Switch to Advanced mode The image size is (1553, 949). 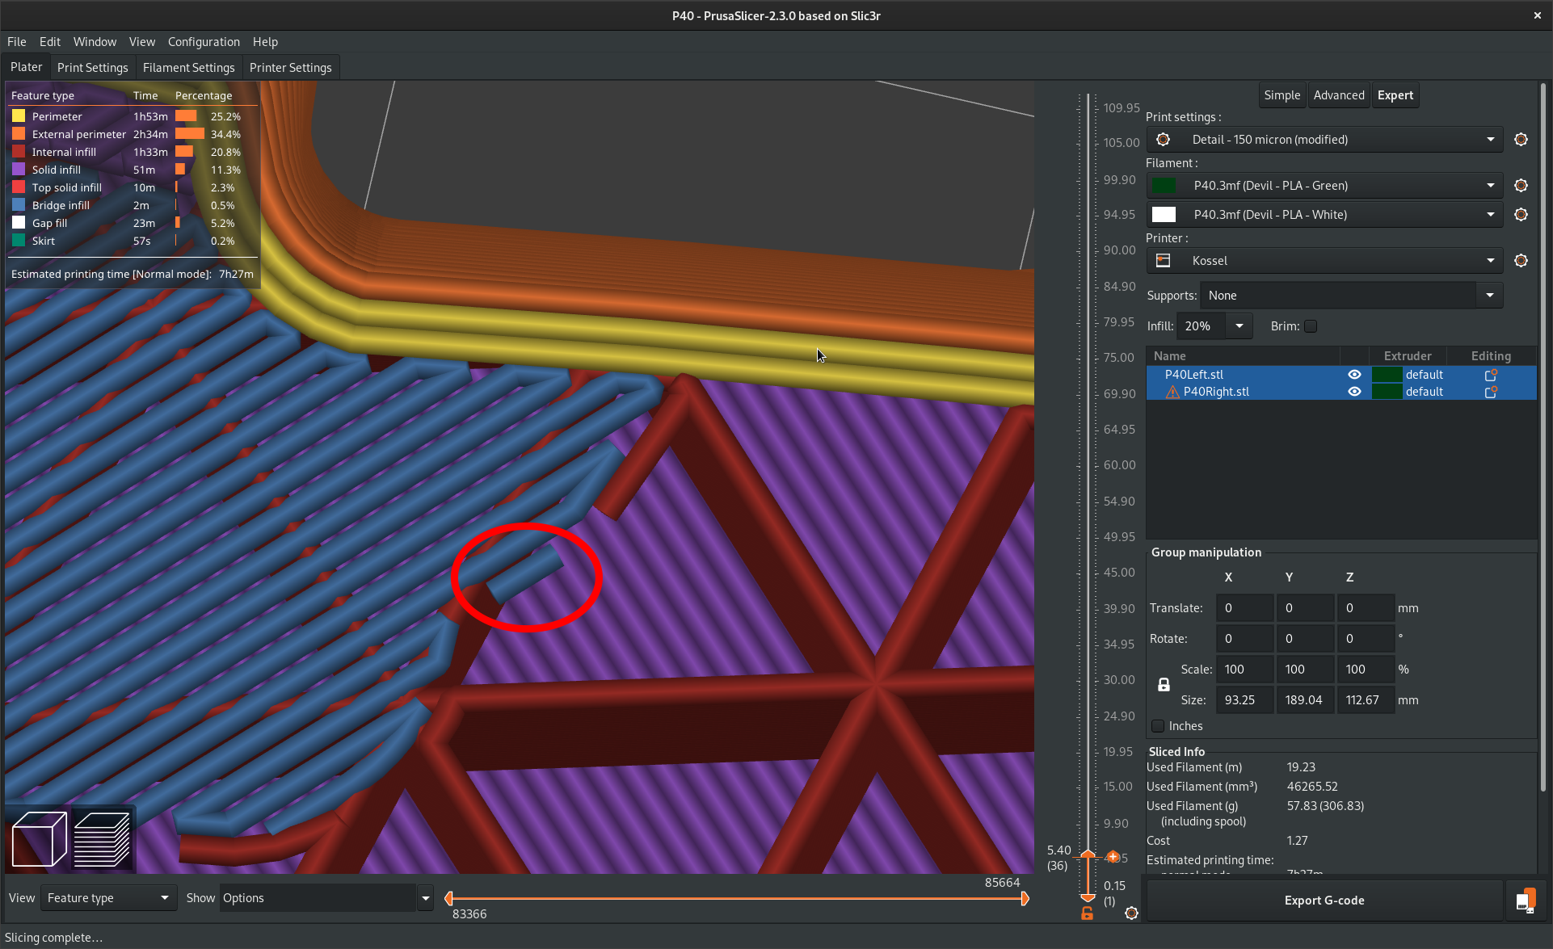(1338, 95)
